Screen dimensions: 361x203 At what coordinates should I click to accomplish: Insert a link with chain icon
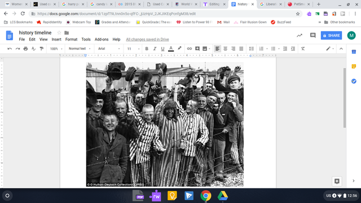(x=190, y=49)
